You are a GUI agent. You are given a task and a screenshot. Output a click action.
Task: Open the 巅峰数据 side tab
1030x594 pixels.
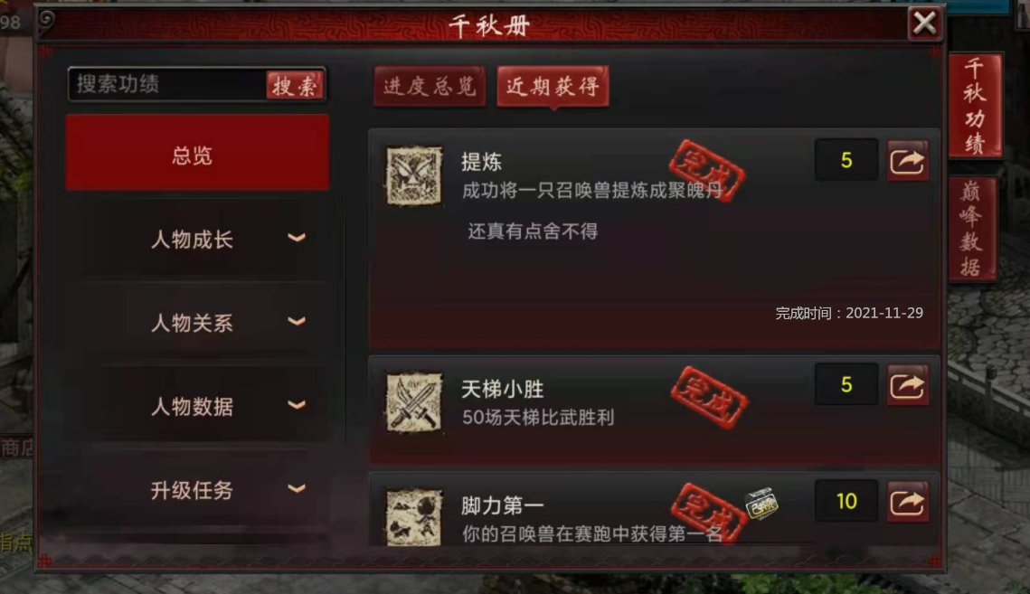[972, 229]
